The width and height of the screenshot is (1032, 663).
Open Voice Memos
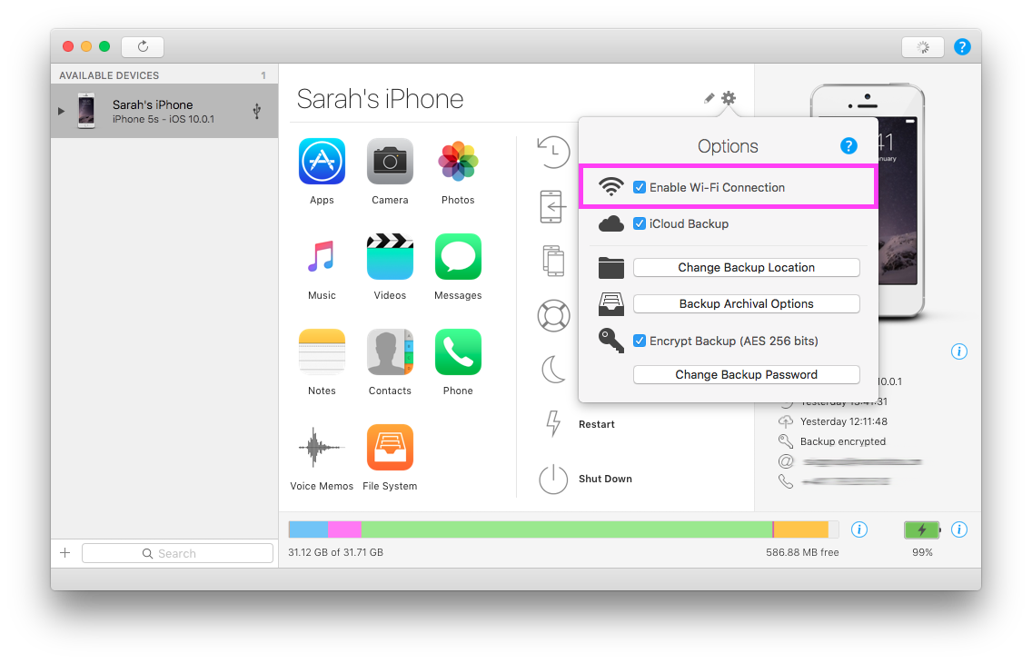click(322, 447)
